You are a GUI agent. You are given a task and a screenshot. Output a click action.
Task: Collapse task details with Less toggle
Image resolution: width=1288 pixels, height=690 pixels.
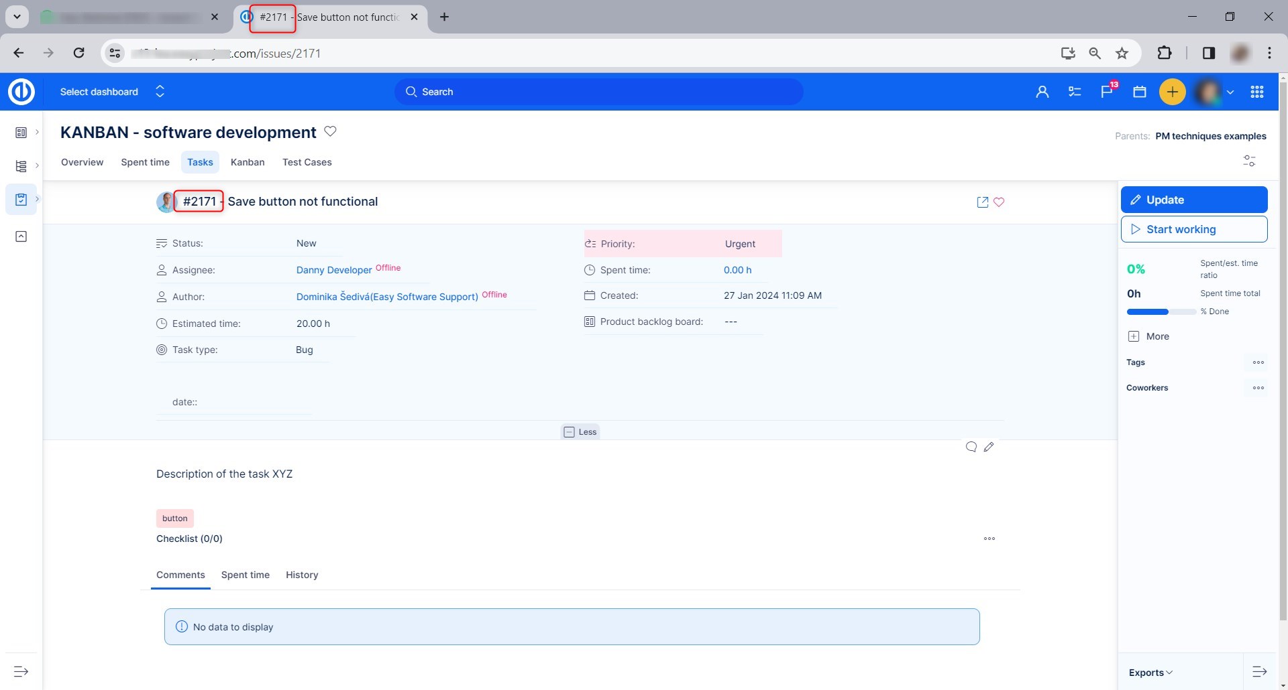[580, 432]
